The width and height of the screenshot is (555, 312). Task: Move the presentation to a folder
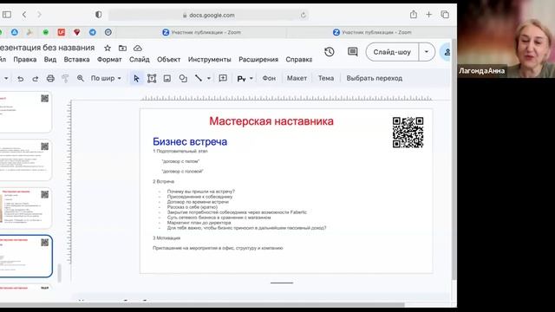click(x=122, y=48)
